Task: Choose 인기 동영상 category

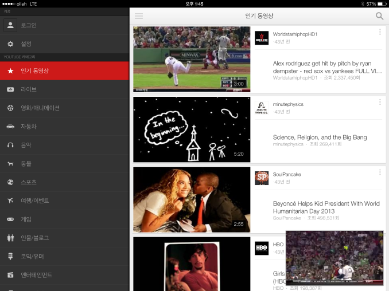Action: 64,71
